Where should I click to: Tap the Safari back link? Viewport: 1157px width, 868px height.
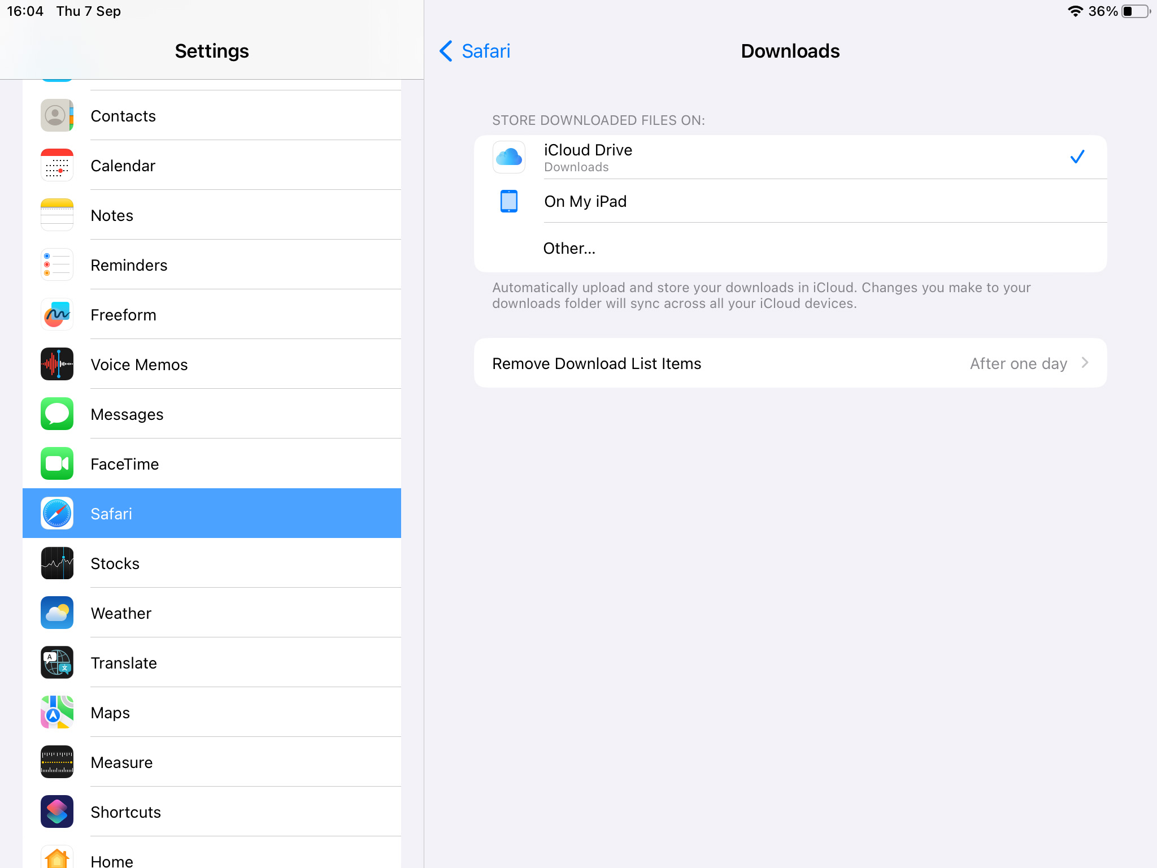pyautogui.click(x=486, y=51)
